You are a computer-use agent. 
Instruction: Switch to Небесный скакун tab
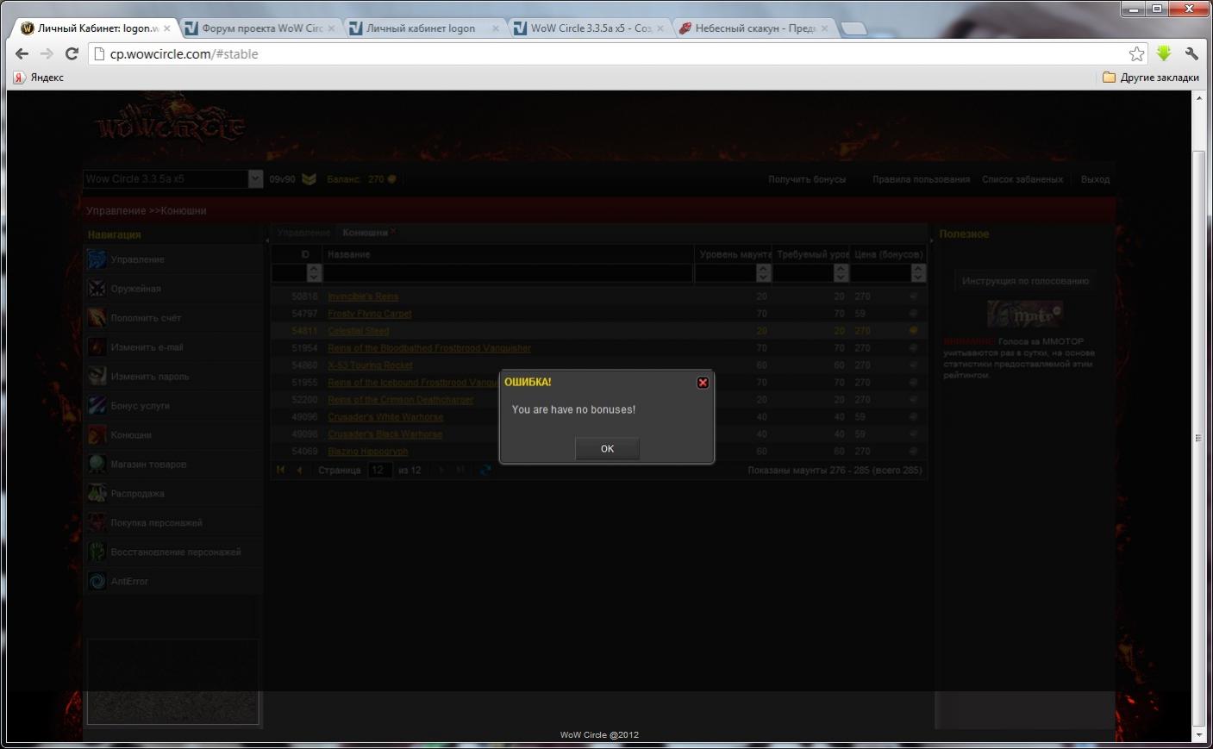pos(753,28)
